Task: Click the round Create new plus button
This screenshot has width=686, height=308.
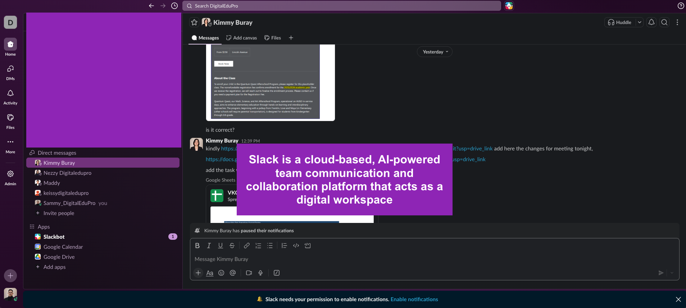Action: 10,276
